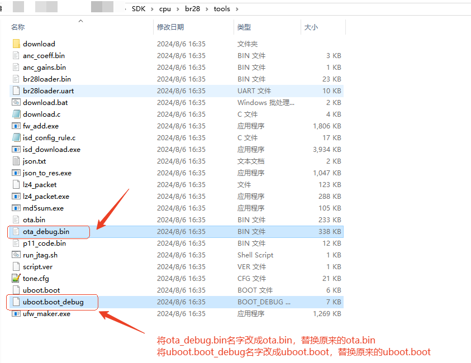Select the fw_add.exe application icon

16,126
